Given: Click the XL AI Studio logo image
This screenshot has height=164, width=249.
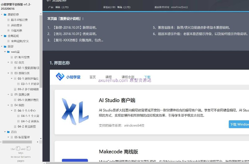Looking at the screenshot, I should 75,111.
